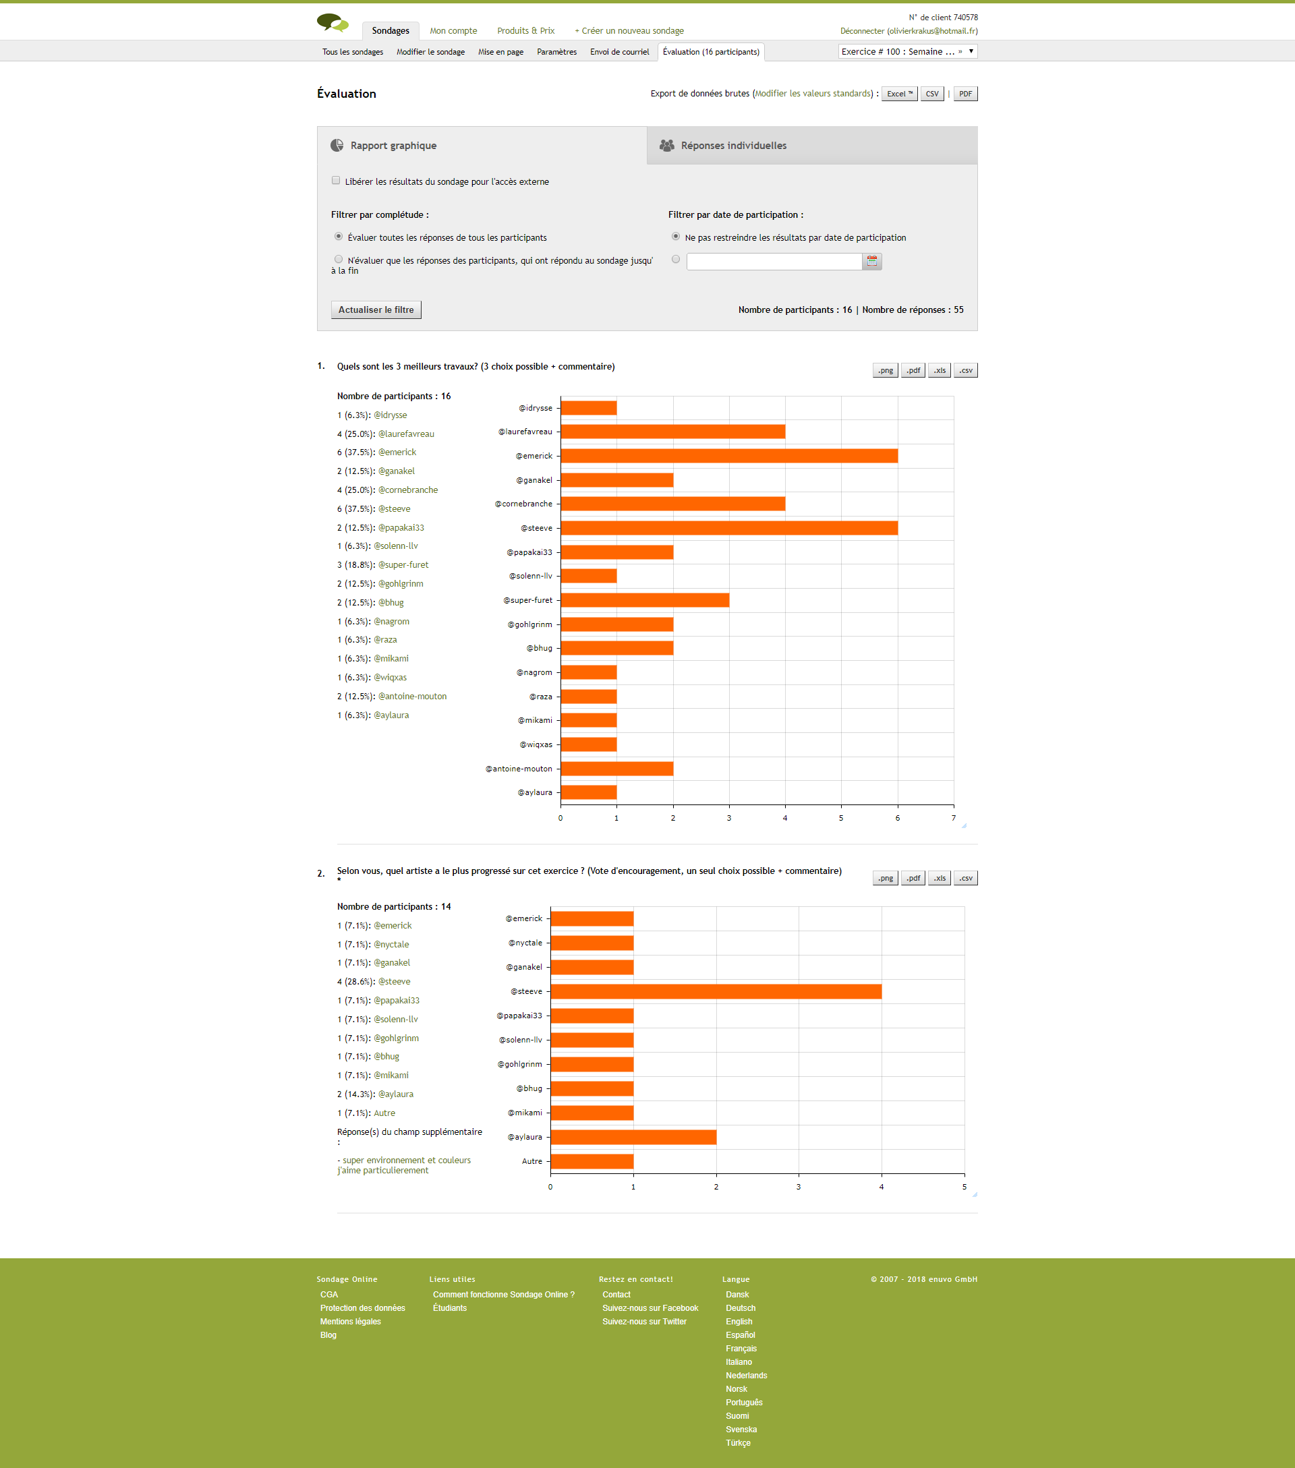The width and height of the screenshot is (1295, 1468).
Task: Click question 2 chart resize handle
Action: (975, 1194)
